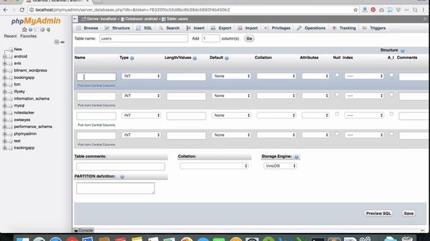Expand the trackingapp database tree node
This screenshot has height=241, width=430.
pyautogui.click(x=5, y=148)
